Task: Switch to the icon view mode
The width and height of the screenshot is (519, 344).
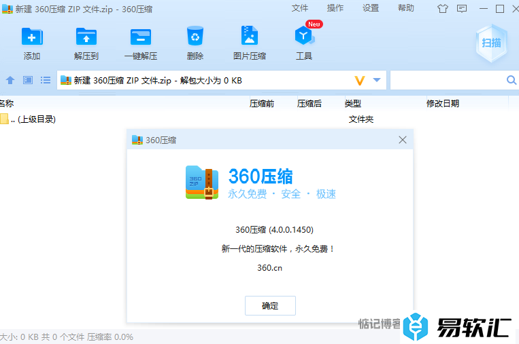Action: (x=28, y=80)
